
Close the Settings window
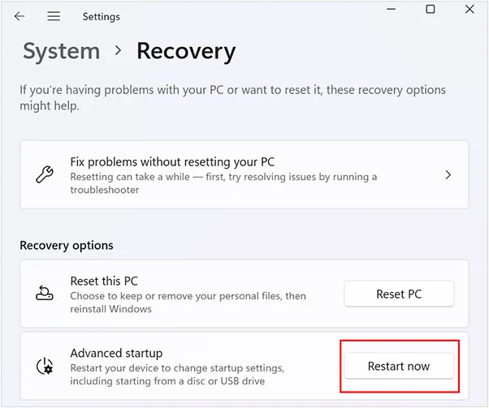[470, 10]
